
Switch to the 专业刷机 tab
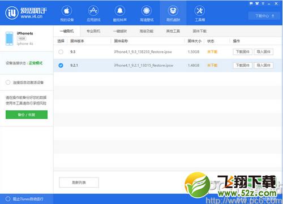(93, 31)
